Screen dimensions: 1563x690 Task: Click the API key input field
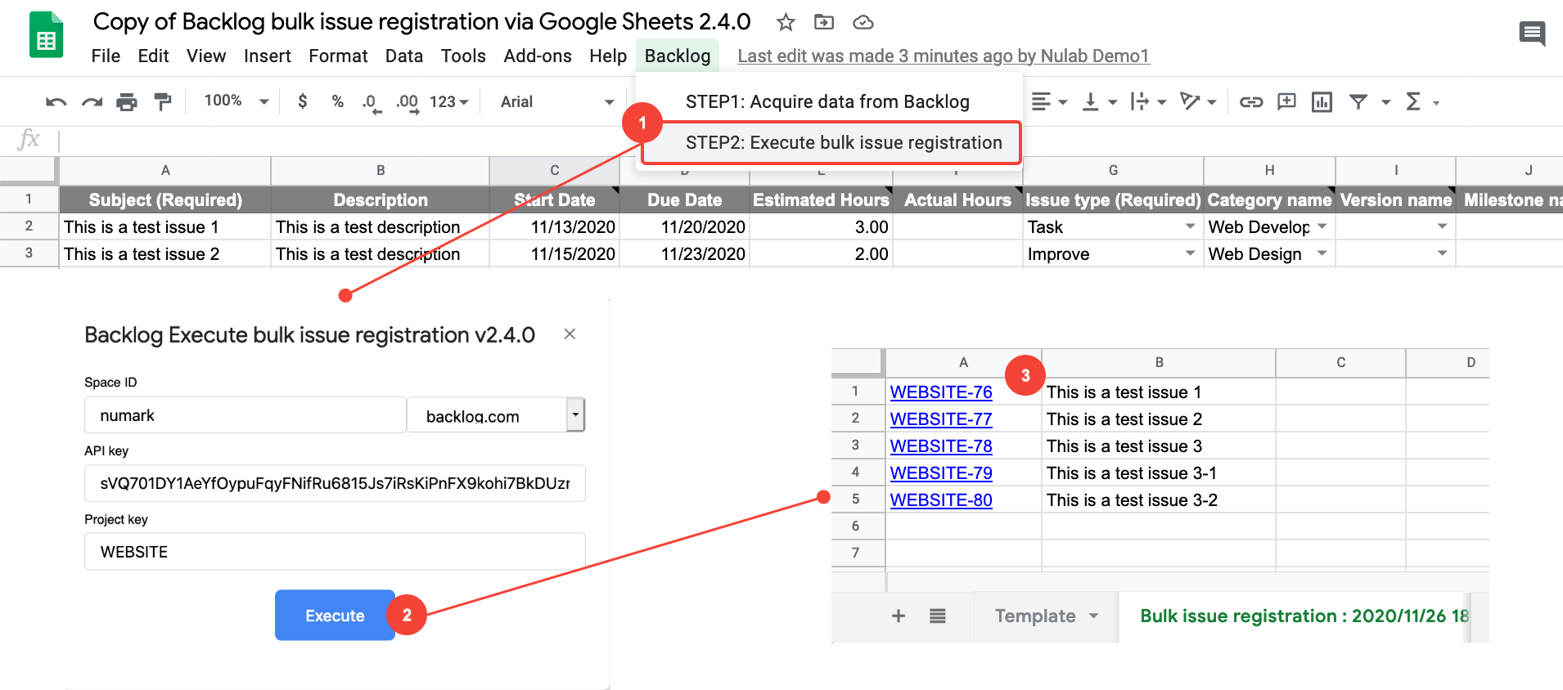coord(335,483)
